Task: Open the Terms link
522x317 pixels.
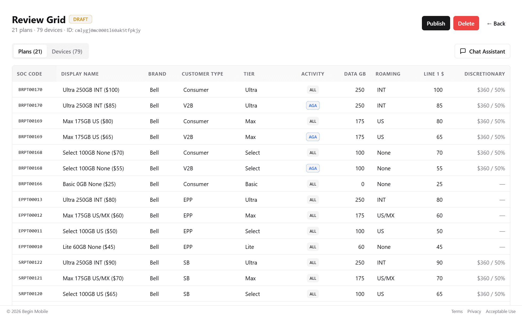Action: pos(457,311)
